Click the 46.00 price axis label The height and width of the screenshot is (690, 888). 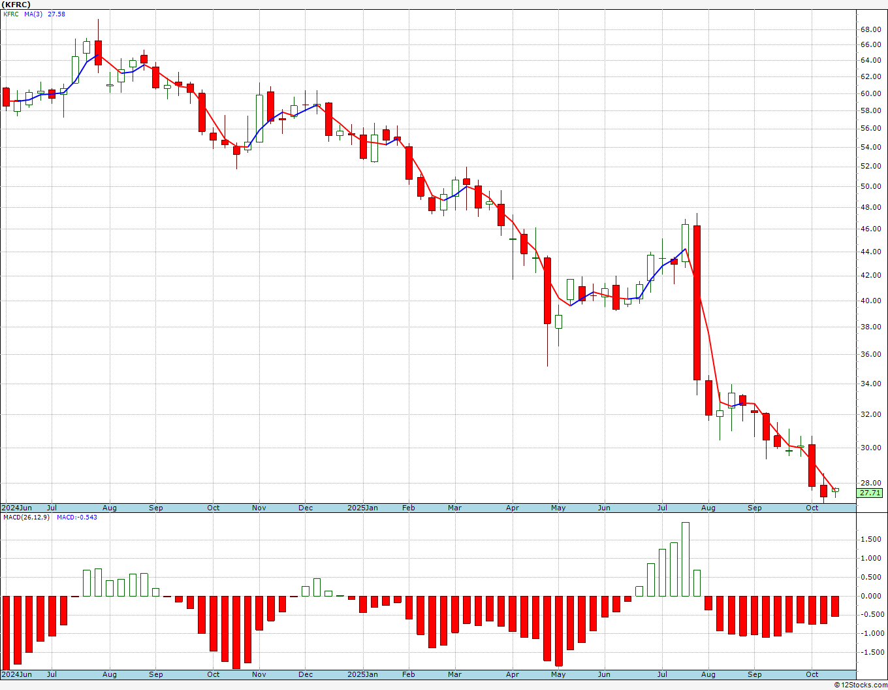tap(870, 229)
